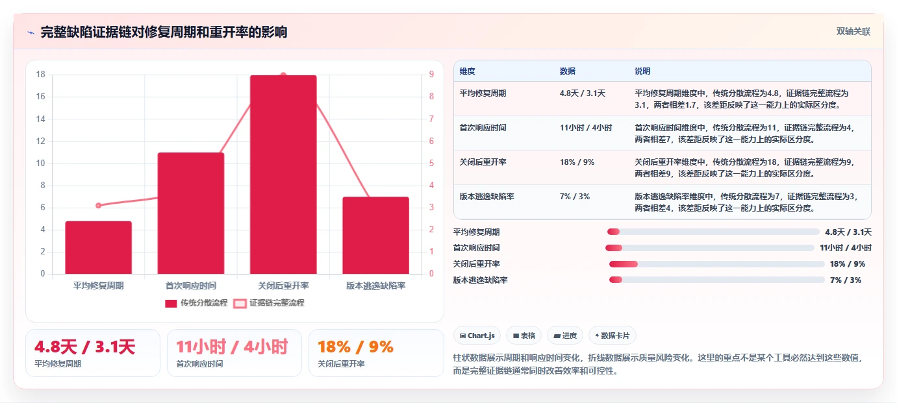Toggle the 证据链完整流程 legend entry
Image resolution: width=897 pixels, height=403 pixels.
pyautogui.click(x=269, y=303)
